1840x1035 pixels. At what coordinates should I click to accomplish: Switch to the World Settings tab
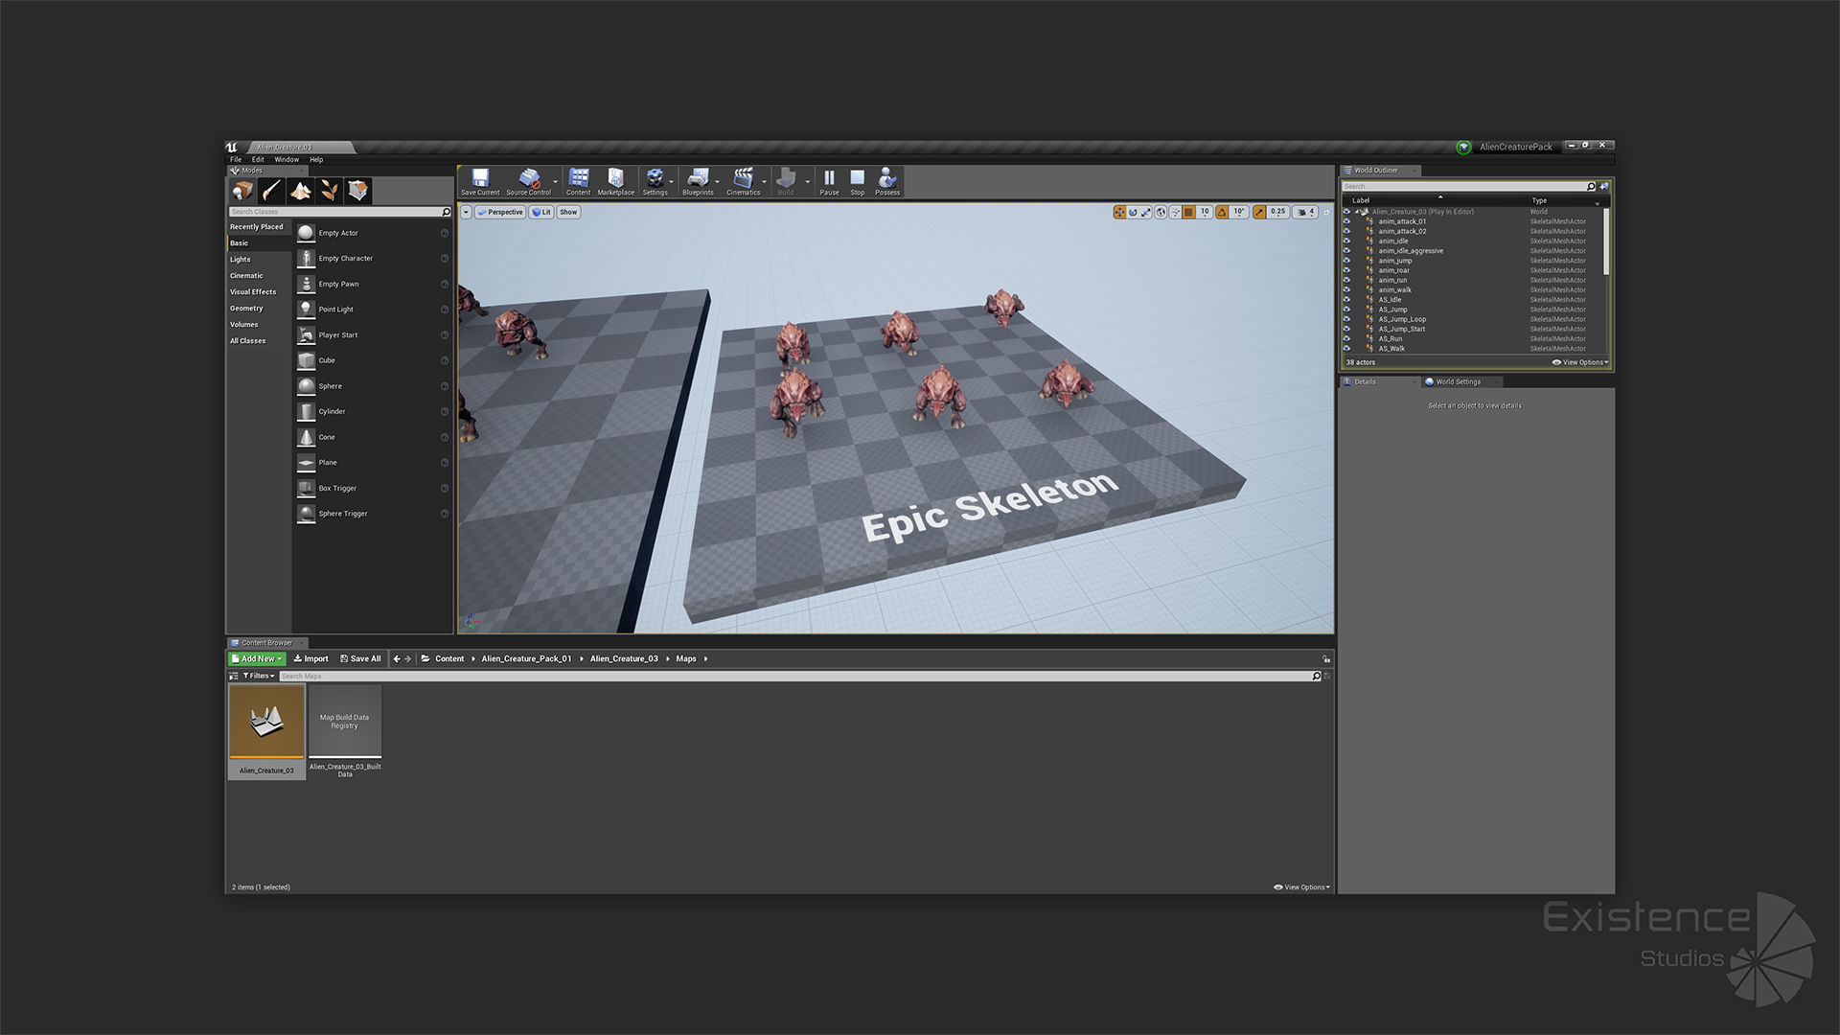[x=1457, y=381]
